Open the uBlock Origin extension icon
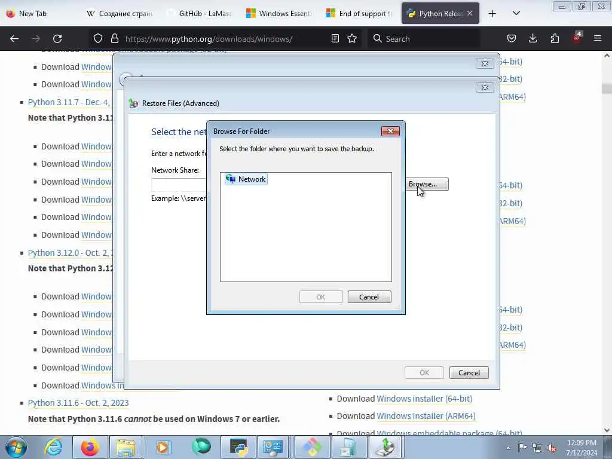Image resolution: width=612 pixels, height=459 pixels. [x=577, y=38]
